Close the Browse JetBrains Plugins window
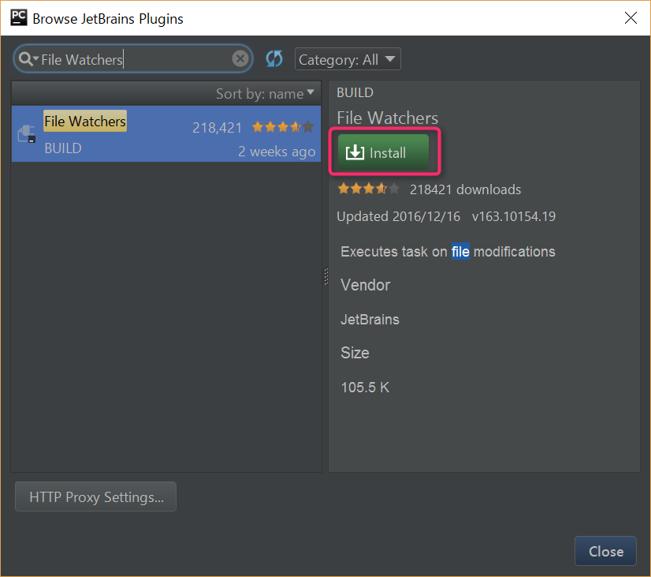The width and height of the screenshot is (651, 577). coord(631,18)
